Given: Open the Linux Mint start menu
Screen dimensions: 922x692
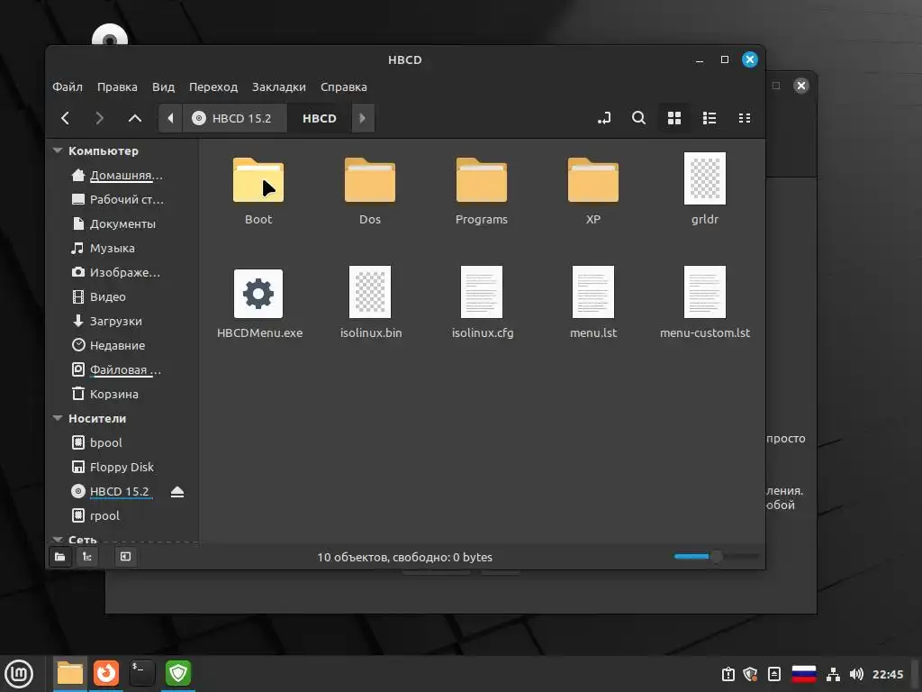Looking at the screenshot, I should (x=19, y=673).
